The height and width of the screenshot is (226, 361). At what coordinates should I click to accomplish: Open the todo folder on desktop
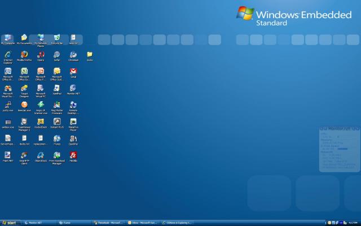coord(90,56)
